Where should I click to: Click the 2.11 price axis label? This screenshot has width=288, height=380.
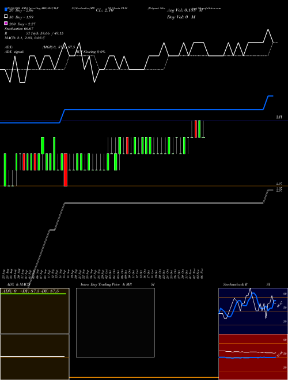tap(279, 117)
